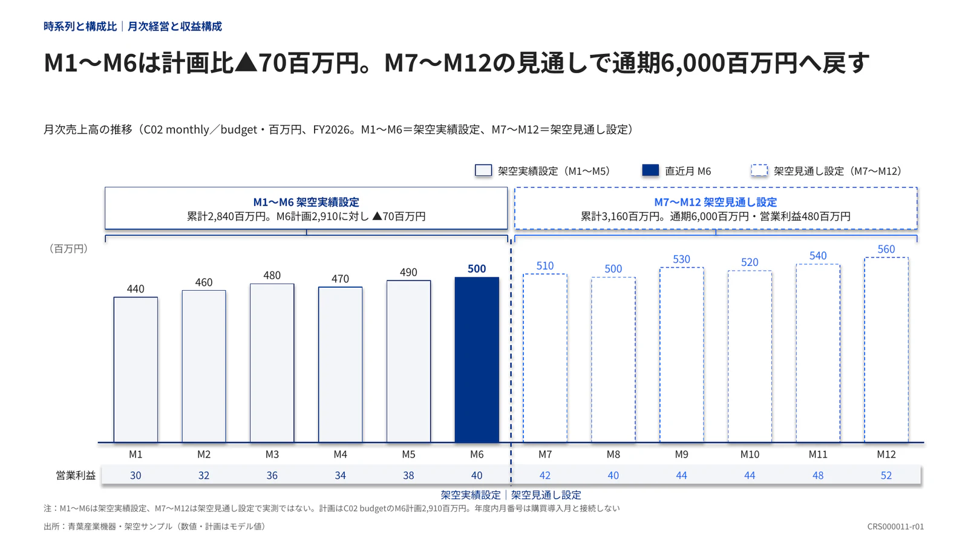The height and width of the screenshot is (544, 968).
Task: Click the value label 500 above M6
Action: pos(477,268)
